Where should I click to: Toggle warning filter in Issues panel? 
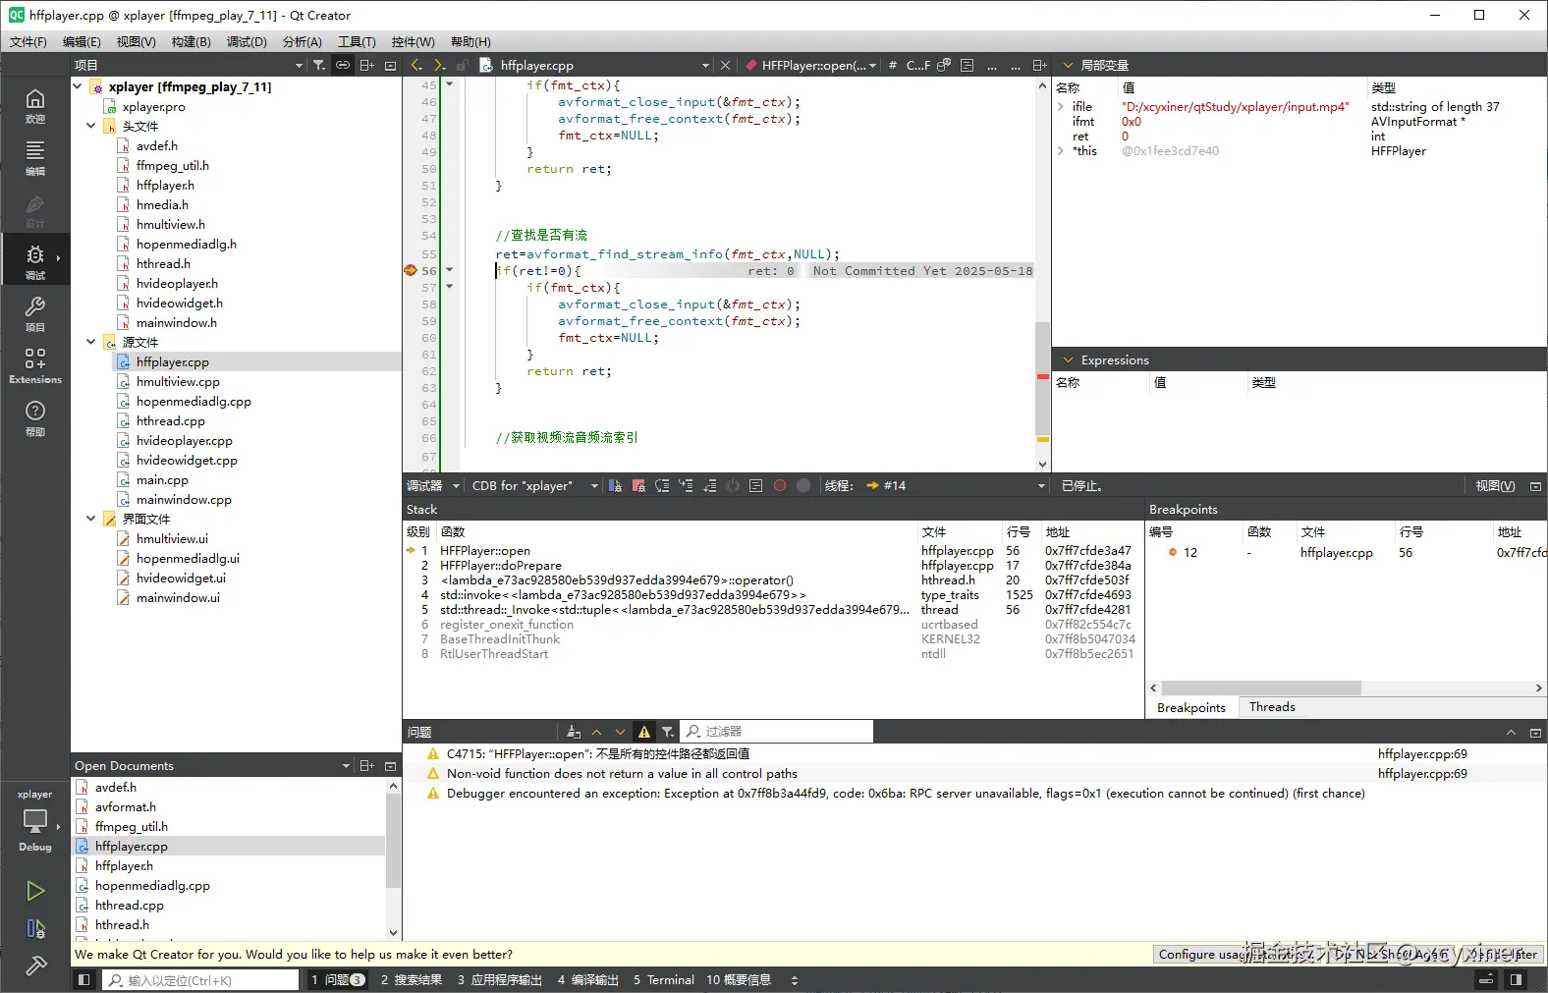pos(644,732)
